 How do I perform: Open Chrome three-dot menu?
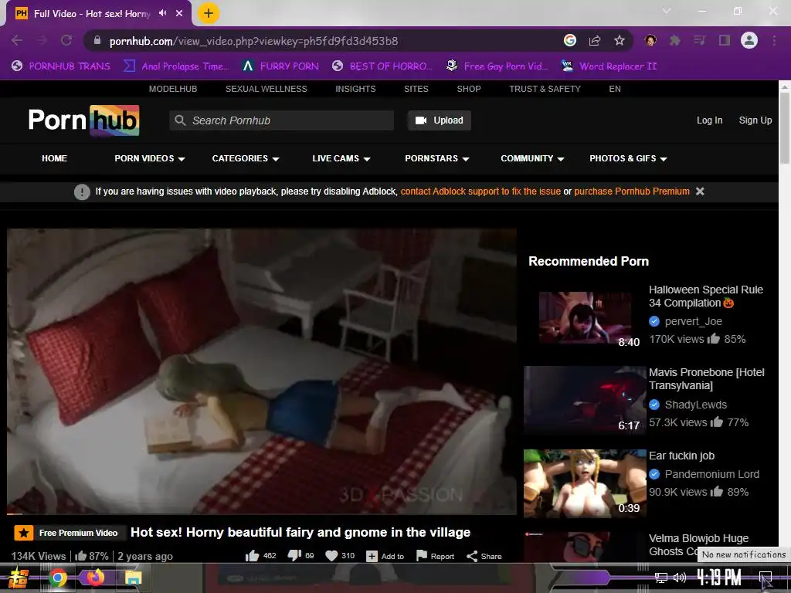tap(774, 40)
